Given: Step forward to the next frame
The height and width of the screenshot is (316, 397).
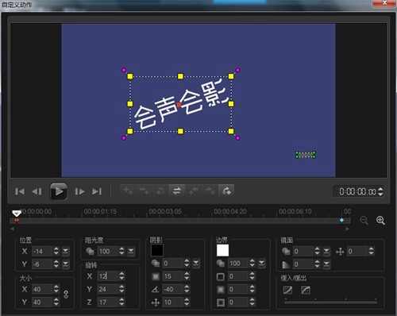Looking at the screenshot, I should coord(79,191).
